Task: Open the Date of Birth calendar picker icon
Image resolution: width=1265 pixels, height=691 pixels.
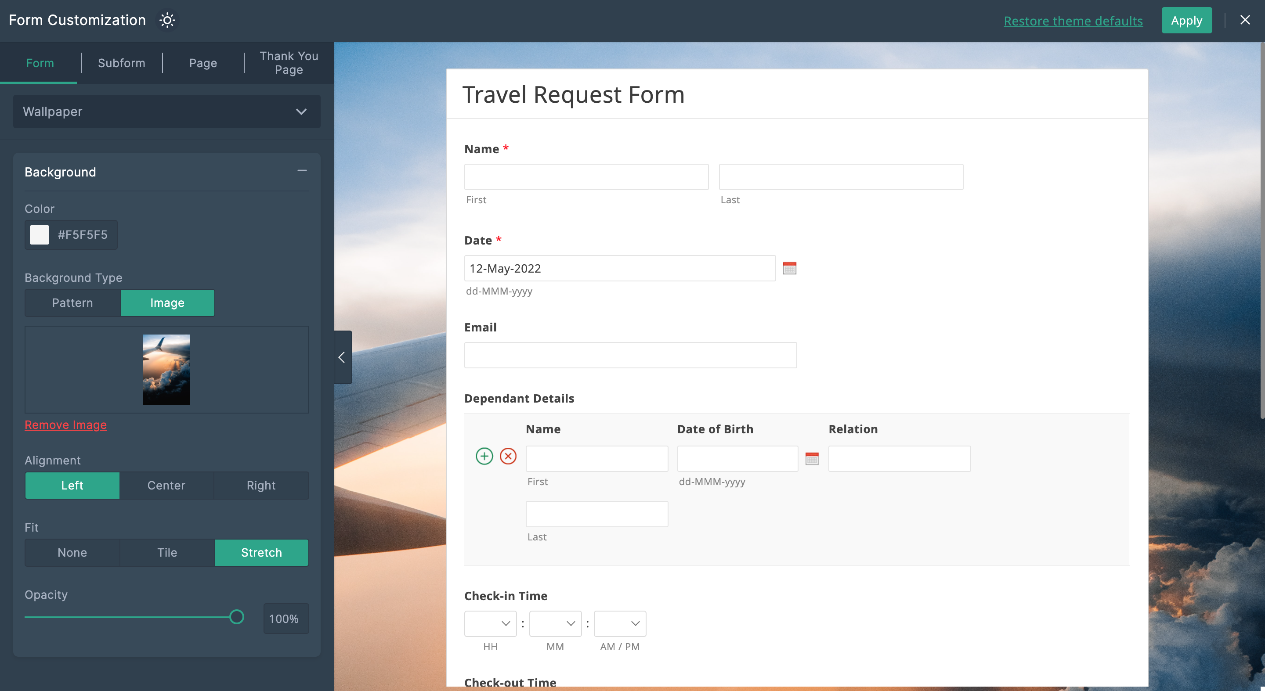Action: pyautogui.click(x=812, y=458)
